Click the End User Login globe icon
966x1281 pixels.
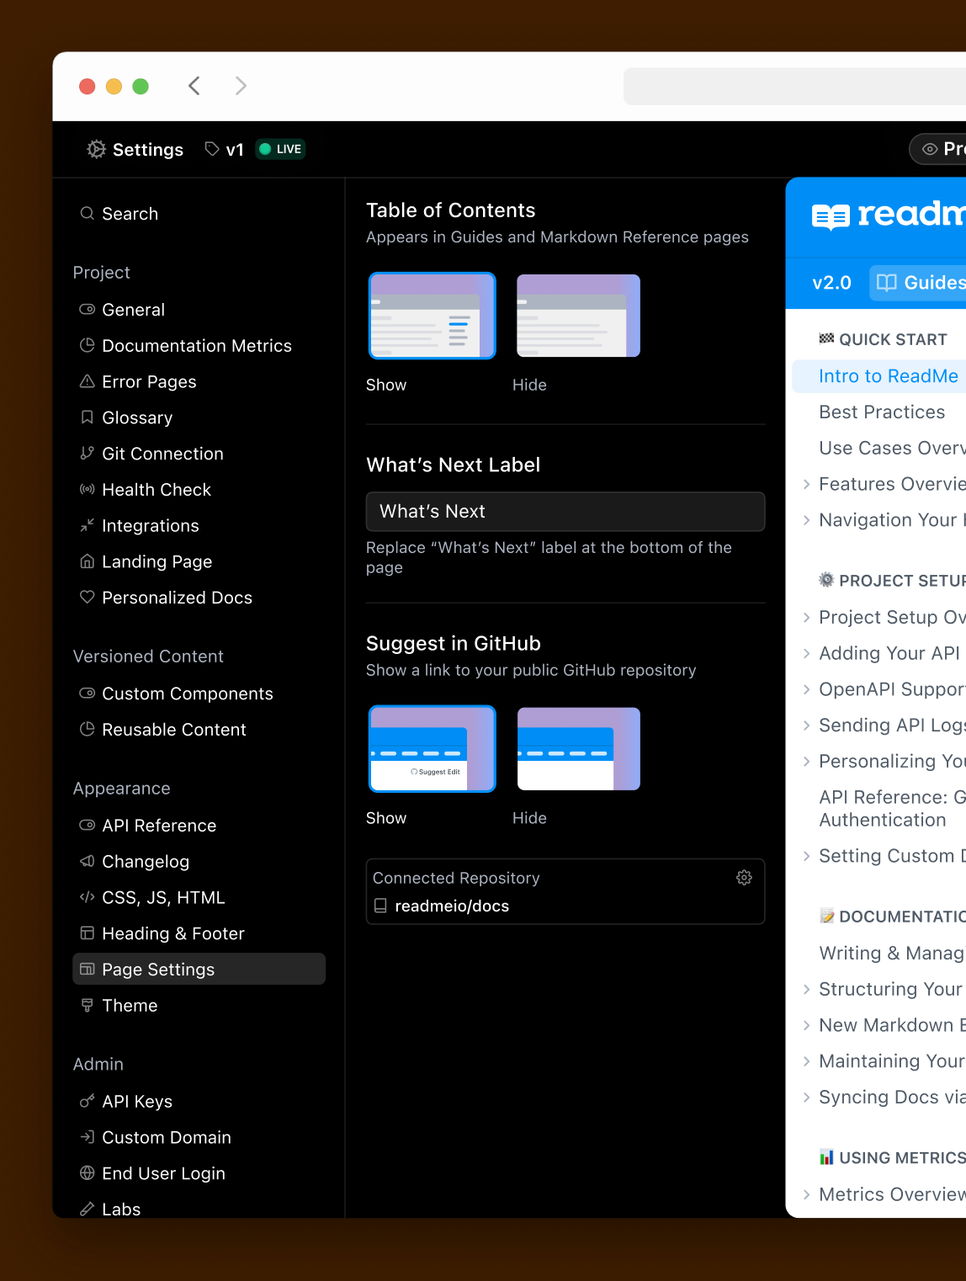point(87,1172)
